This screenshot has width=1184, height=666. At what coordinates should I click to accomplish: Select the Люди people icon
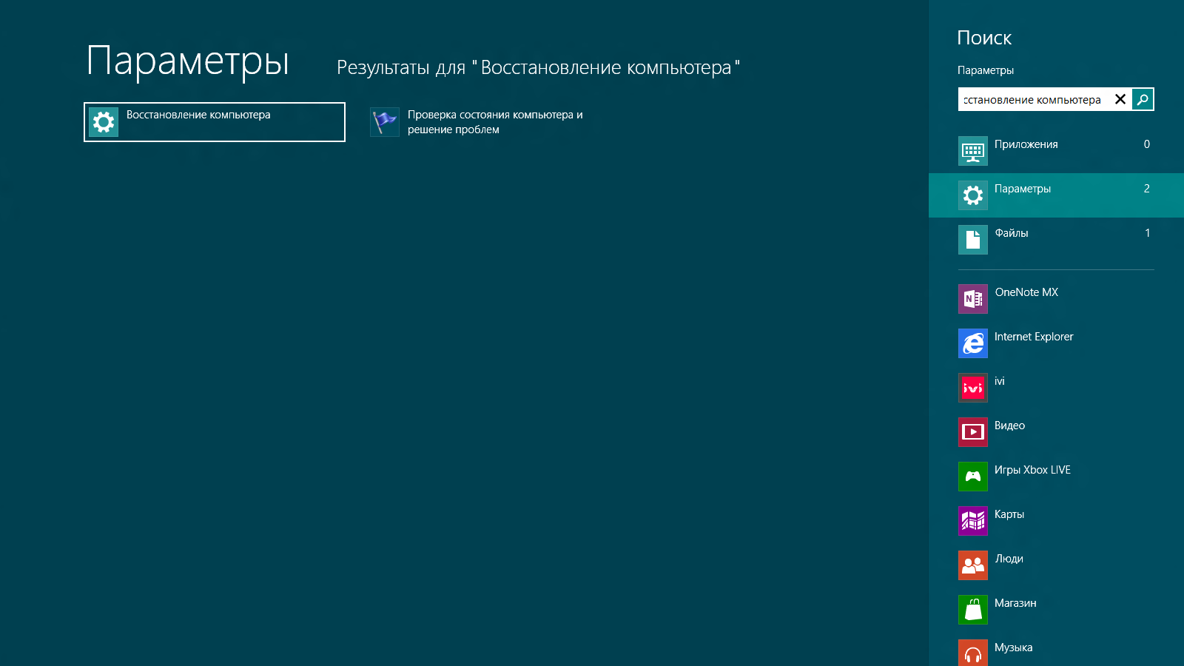click(973, 565)
